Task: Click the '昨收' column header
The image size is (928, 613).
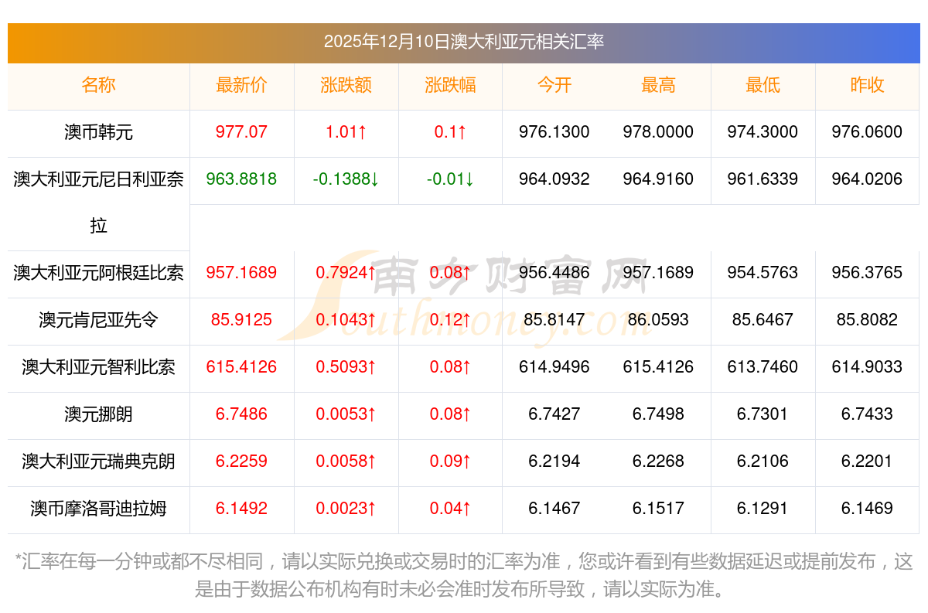Action: 867,85
